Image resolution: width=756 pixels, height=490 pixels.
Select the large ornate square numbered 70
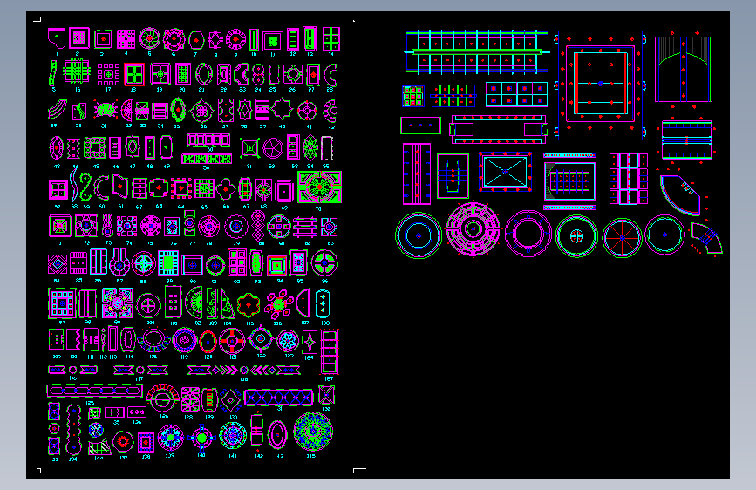[320, 187]
